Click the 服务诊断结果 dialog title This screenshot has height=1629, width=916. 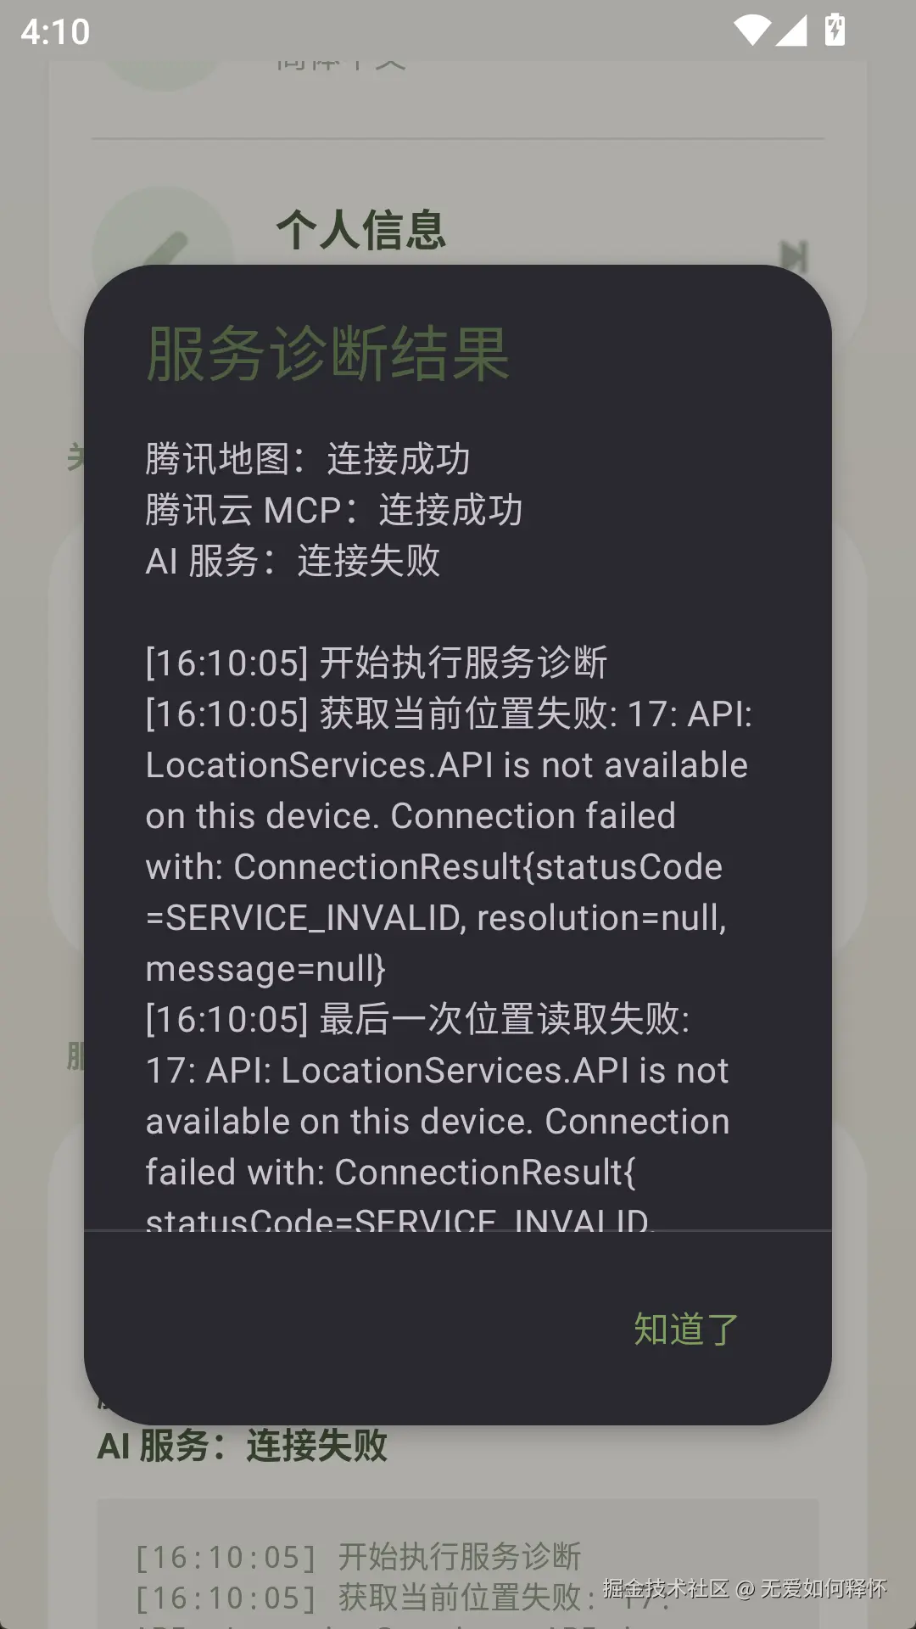pyautogui.click(x=328, y=354)
